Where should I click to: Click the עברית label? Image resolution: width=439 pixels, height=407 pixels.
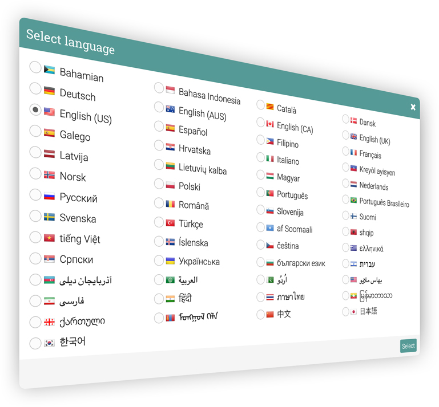[x=367, y=263]
